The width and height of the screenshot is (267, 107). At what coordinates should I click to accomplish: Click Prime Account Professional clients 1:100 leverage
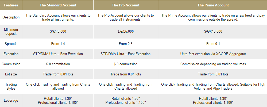(213, 102)
